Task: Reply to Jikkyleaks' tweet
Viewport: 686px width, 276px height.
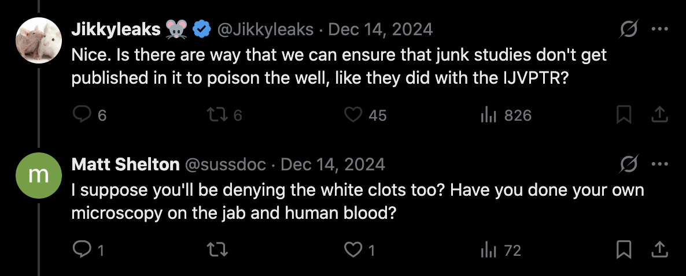Action: 82,115
